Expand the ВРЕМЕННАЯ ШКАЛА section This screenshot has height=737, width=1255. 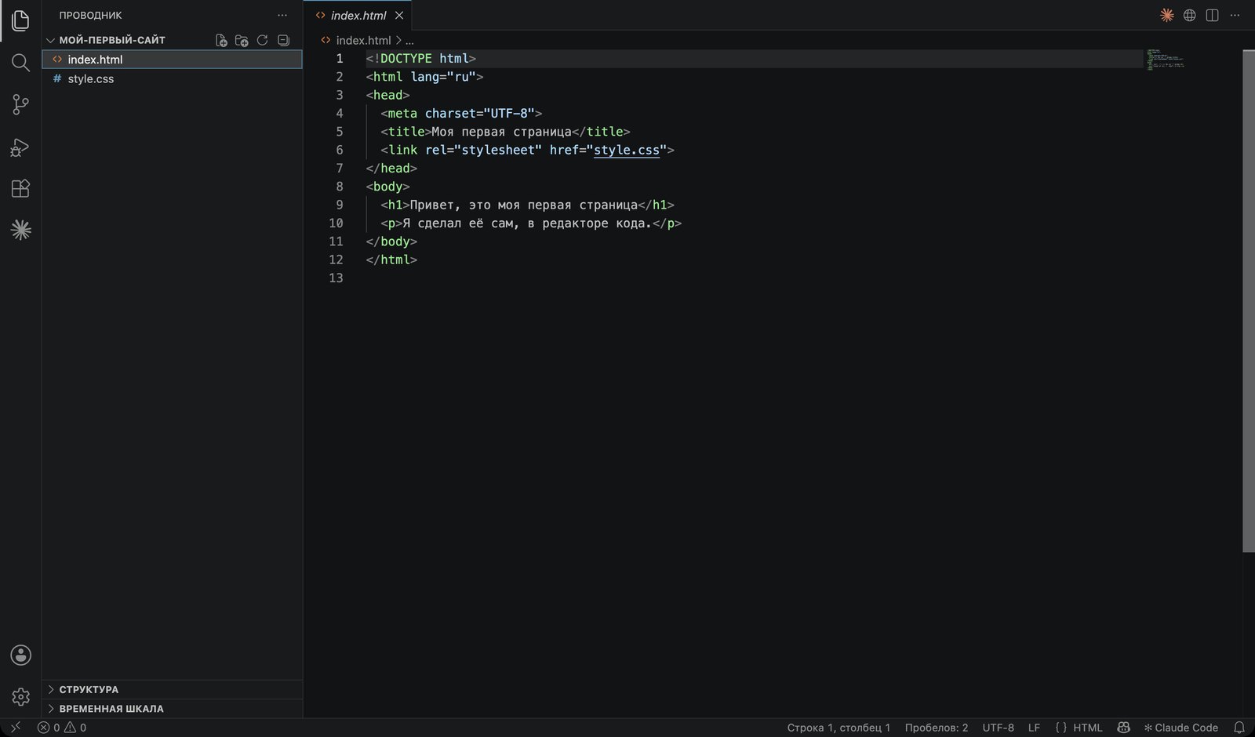pos(172,708)
